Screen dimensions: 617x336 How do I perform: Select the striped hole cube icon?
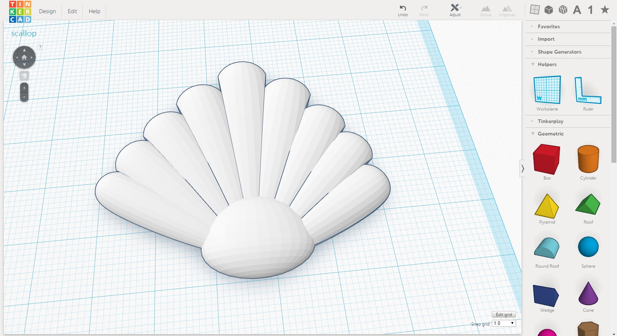563,10
